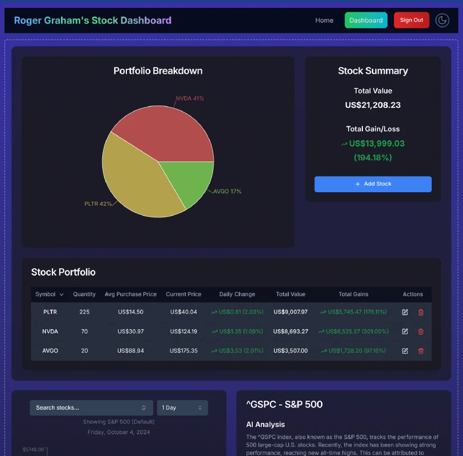This screenshot has height=456, width=463.
Task: Click the AI Analysis heading
Action: click(266, 424)
